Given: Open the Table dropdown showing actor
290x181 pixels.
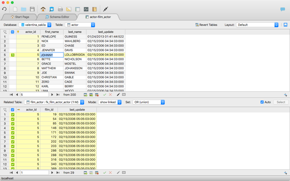Looking at the screenshot, I should click(80, 25).
